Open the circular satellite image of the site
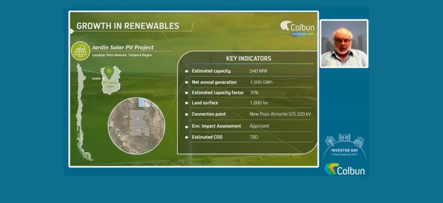Screen dimensions: 443x203 [136, 126]
